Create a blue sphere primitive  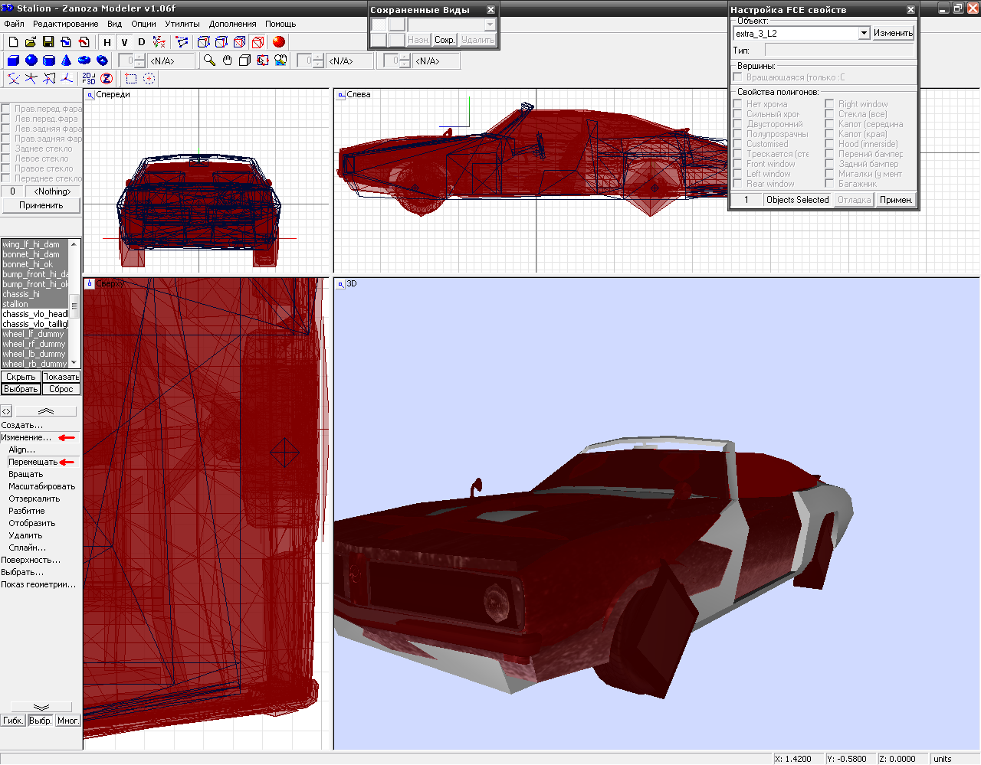click(x=31, y=60)
